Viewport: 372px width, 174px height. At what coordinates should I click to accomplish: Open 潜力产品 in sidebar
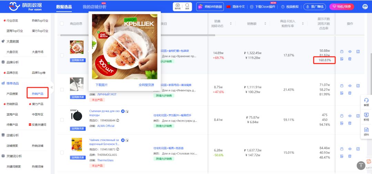pos(38,104)
